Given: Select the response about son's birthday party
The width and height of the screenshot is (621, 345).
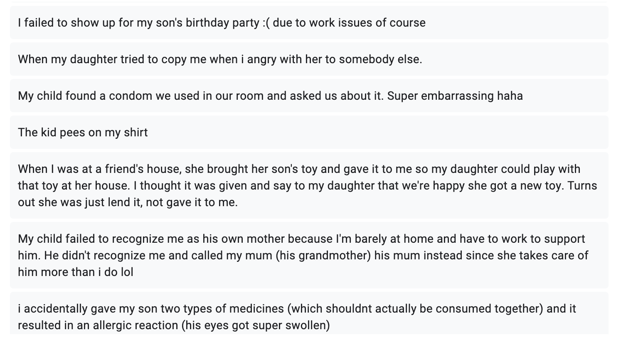Looking at the screenshot, I should pyautogui.click(x=309, y=22).
